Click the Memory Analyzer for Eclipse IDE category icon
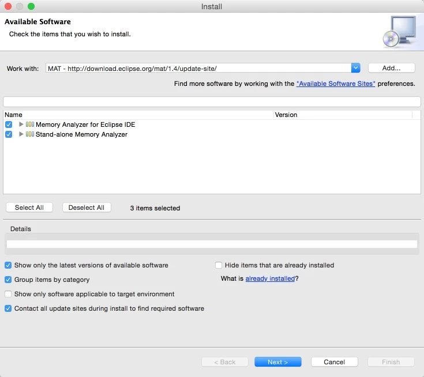 [30, 125]
